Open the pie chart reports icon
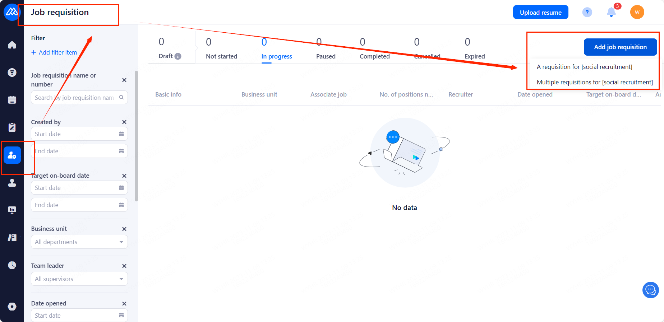Screen dimensions: 664x322 pyautogui.click(x=12, y=265)
